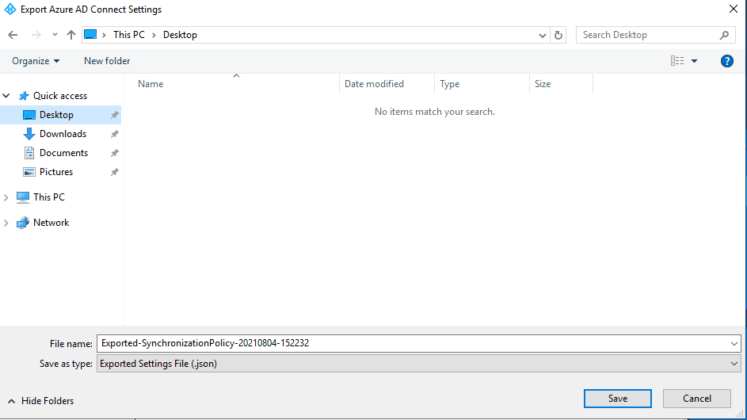This screenshot has height=420, width=747.
Task: Sort by the Size column
Action: tap(543, 84)
